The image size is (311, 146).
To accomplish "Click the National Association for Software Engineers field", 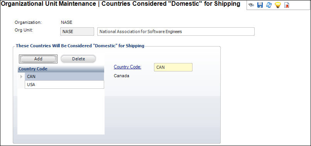I will 176,32.
